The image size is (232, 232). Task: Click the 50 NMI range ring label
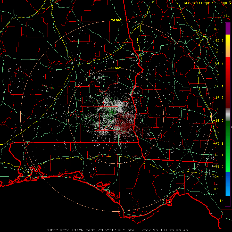point(116,68)
